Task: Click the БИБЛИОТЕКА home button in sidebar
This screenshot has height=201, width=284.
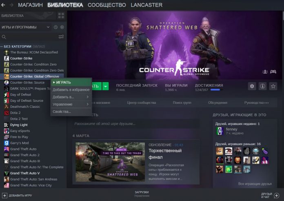Action: coord(28,16)
